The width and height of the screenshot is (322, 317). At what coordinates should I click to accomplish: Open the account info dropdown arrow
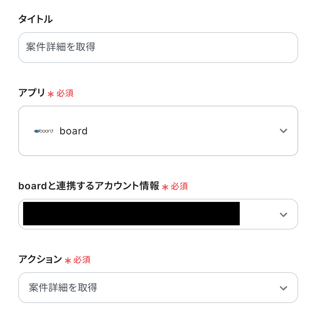(283, 214)
